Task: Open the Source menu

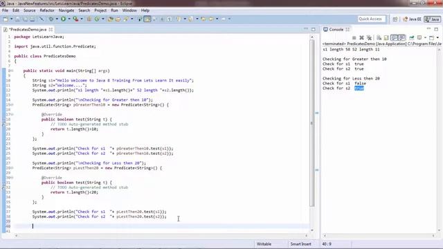Action: click(29, 10)
